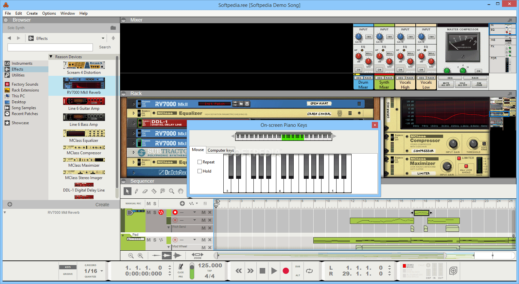
Task: Click the Search button in Browser
Action: click(x=105, y=47)
